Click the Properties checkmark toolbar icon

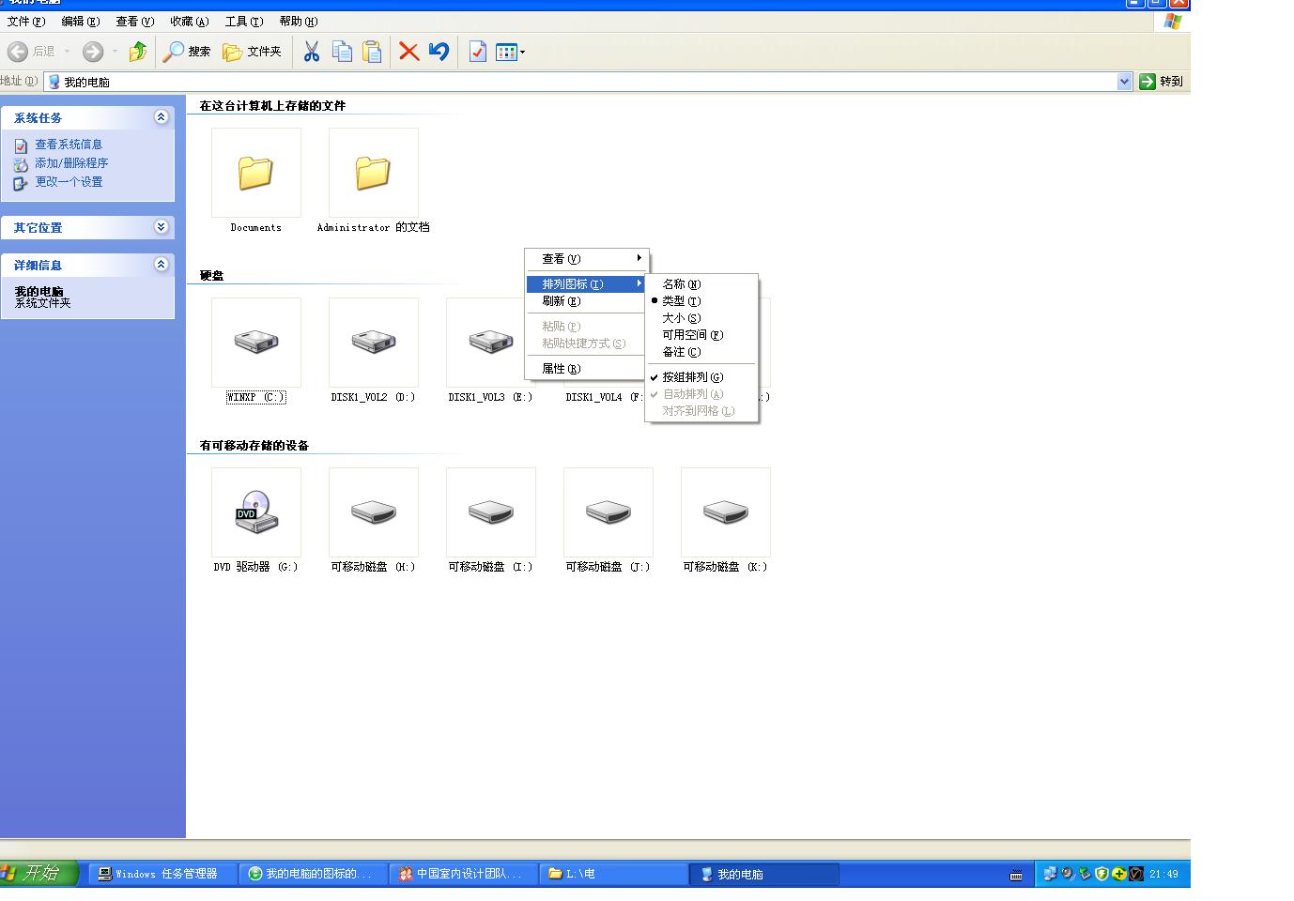click(477, 52)
